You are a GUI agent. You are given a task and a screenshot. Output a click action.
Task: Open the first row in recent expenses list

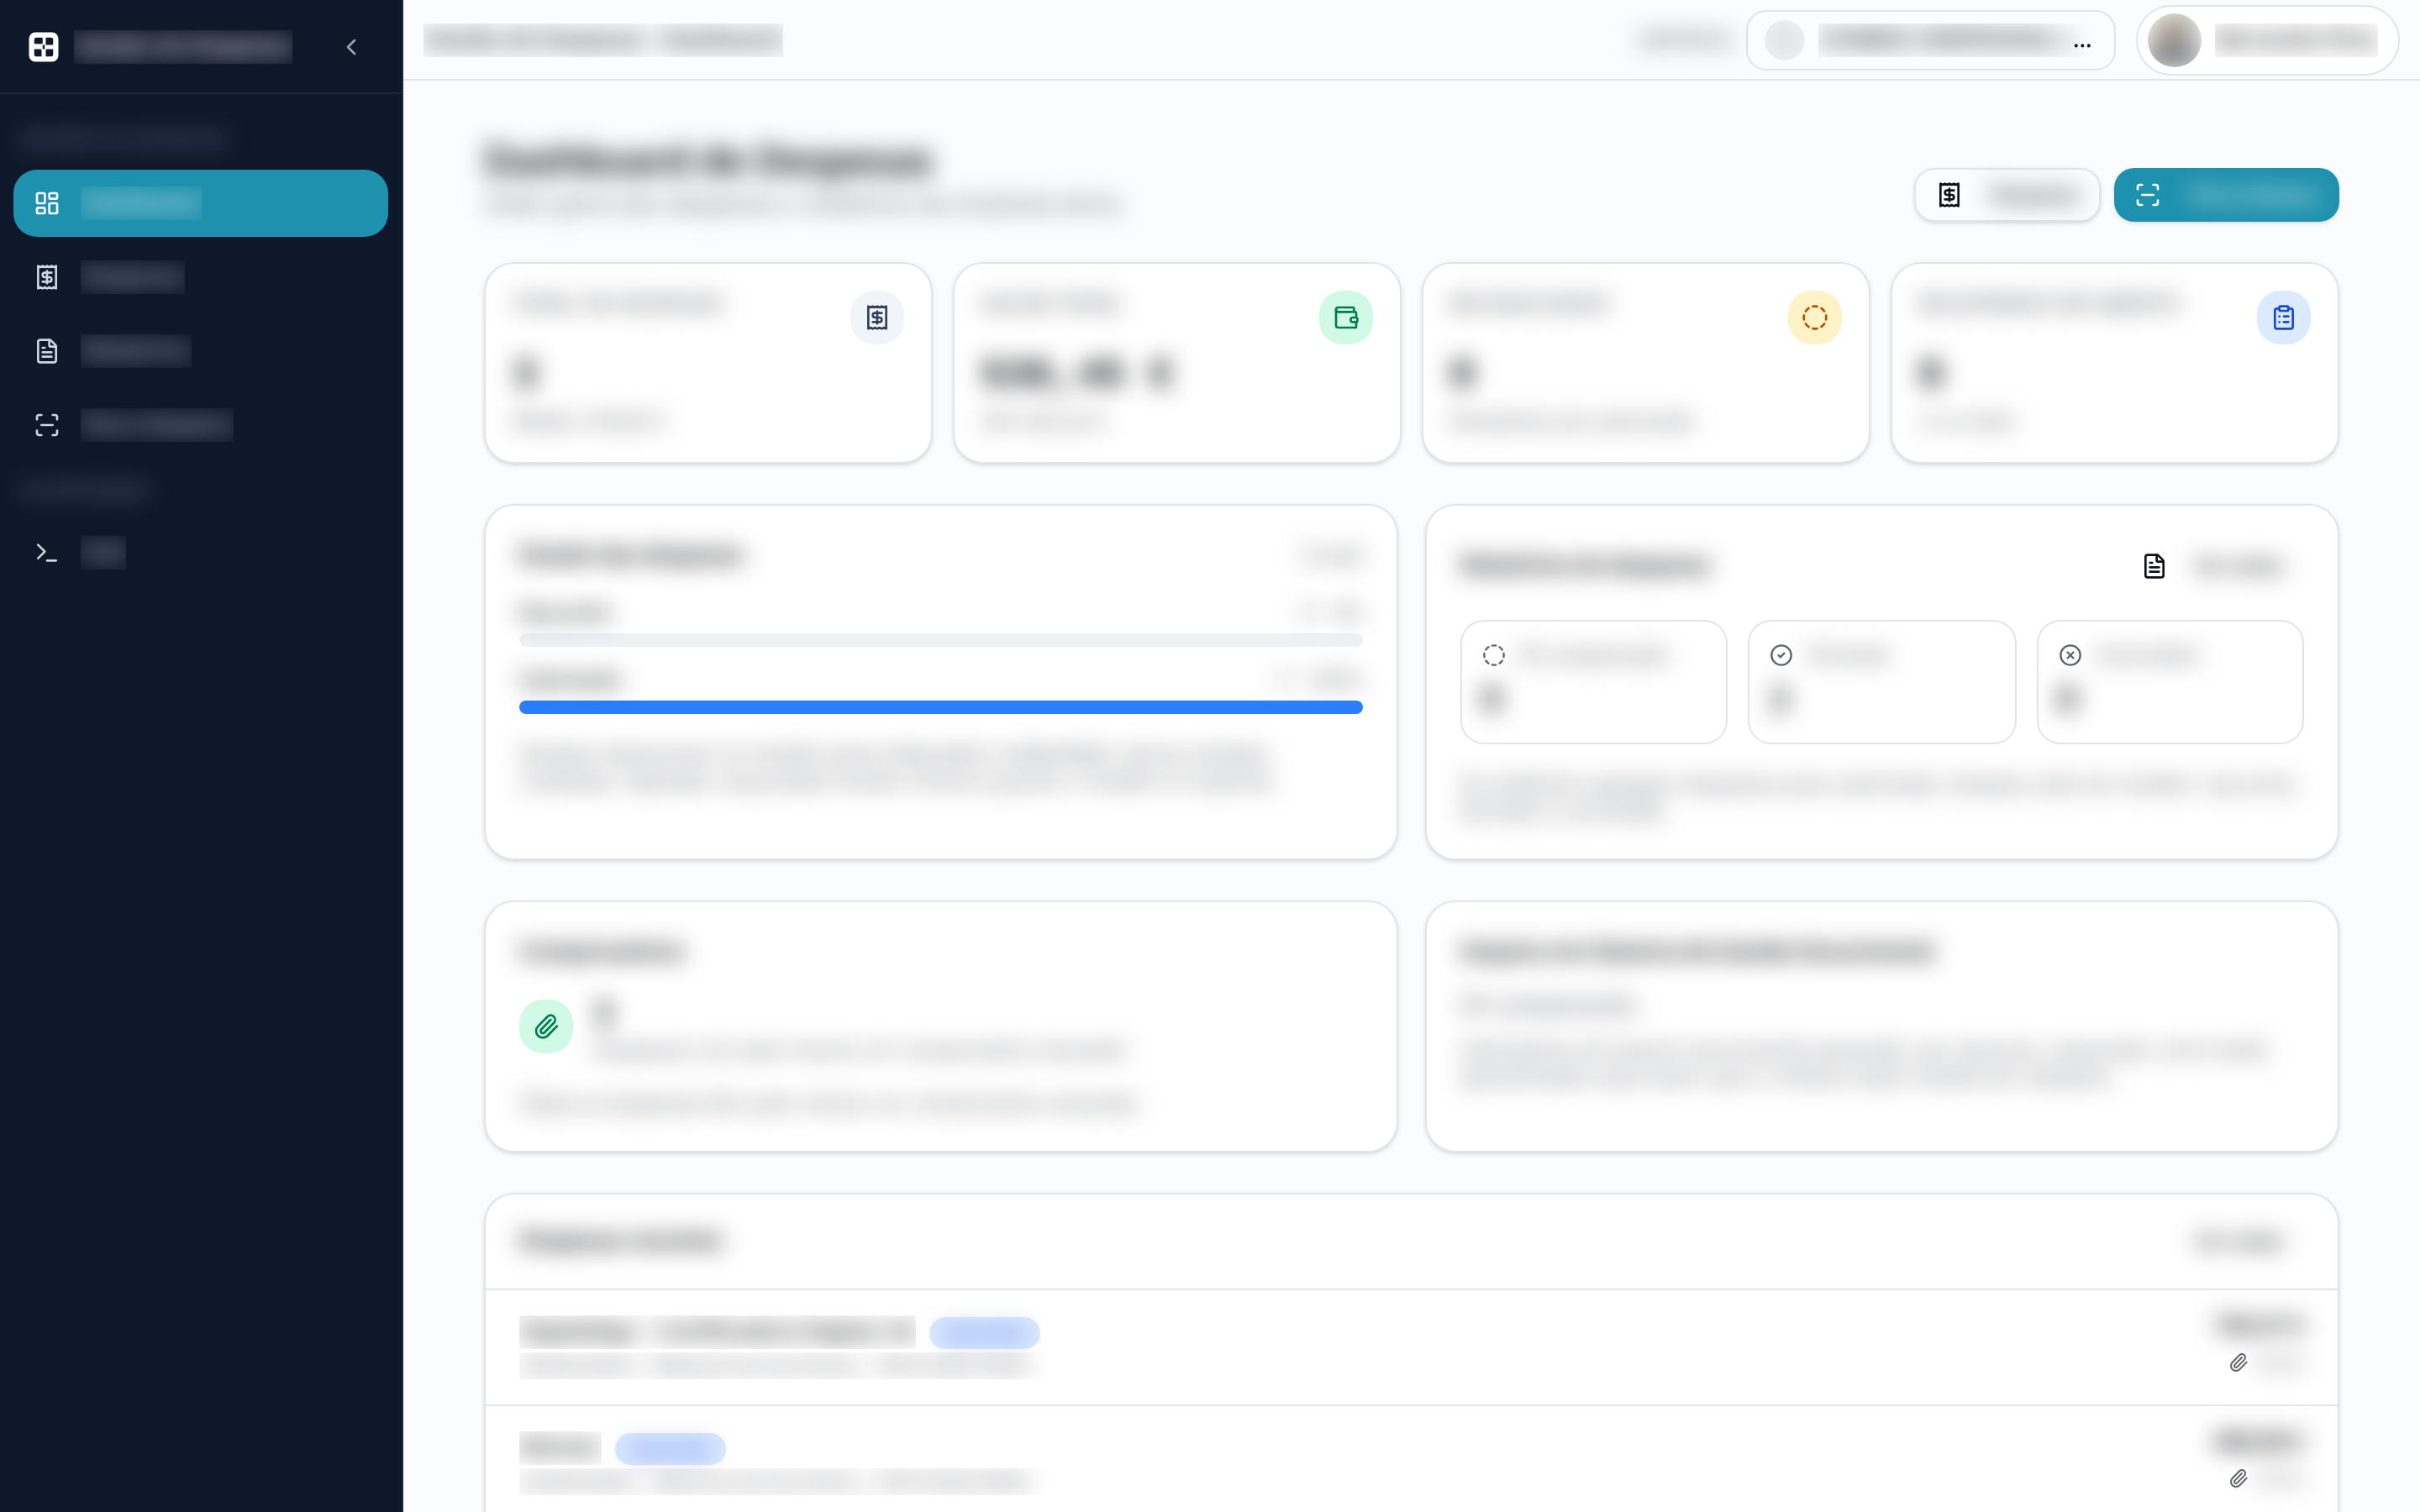[x=1411, y=1347]
